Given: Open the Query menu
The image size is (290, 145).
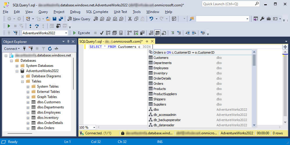Looking at the screenshot, I should tap(43, 12).
